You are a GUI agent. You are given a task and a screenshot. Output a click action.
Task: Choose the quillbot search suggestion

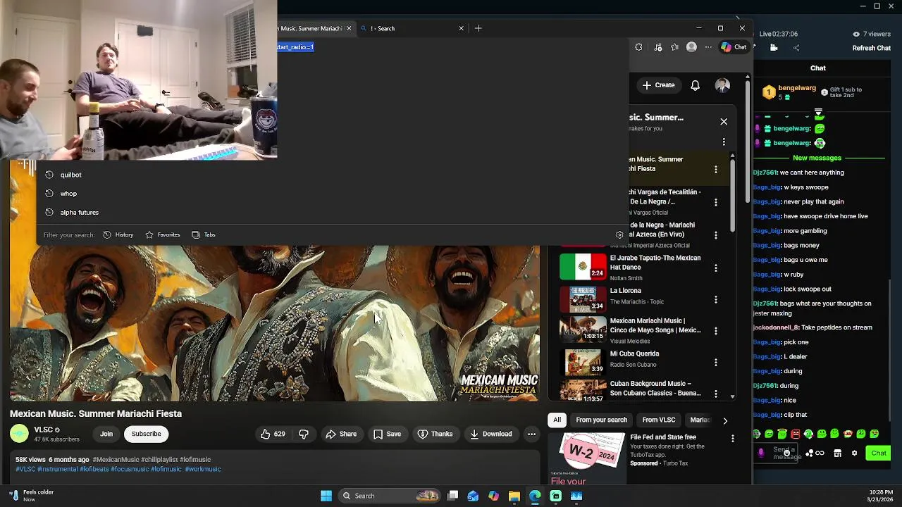pos(70,175)
